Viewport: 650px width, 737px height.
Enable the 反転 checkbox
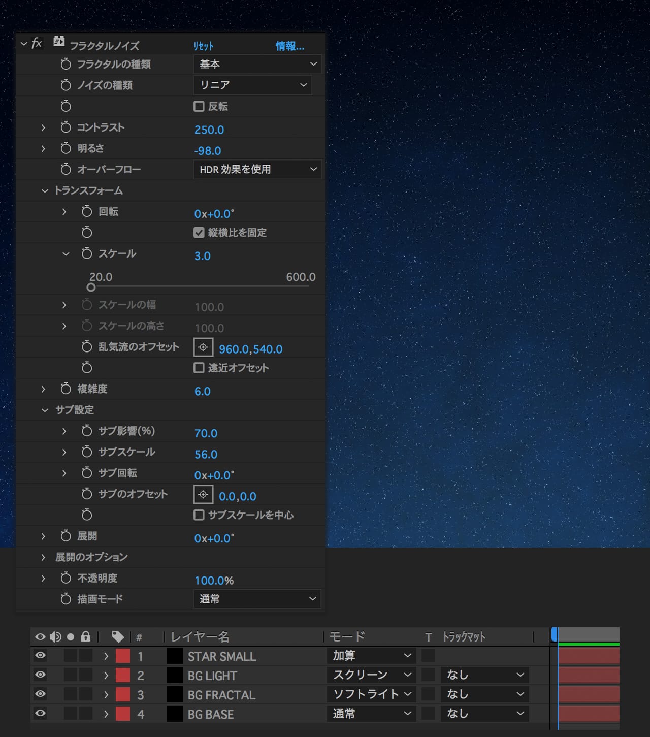[x=199, y=107]
